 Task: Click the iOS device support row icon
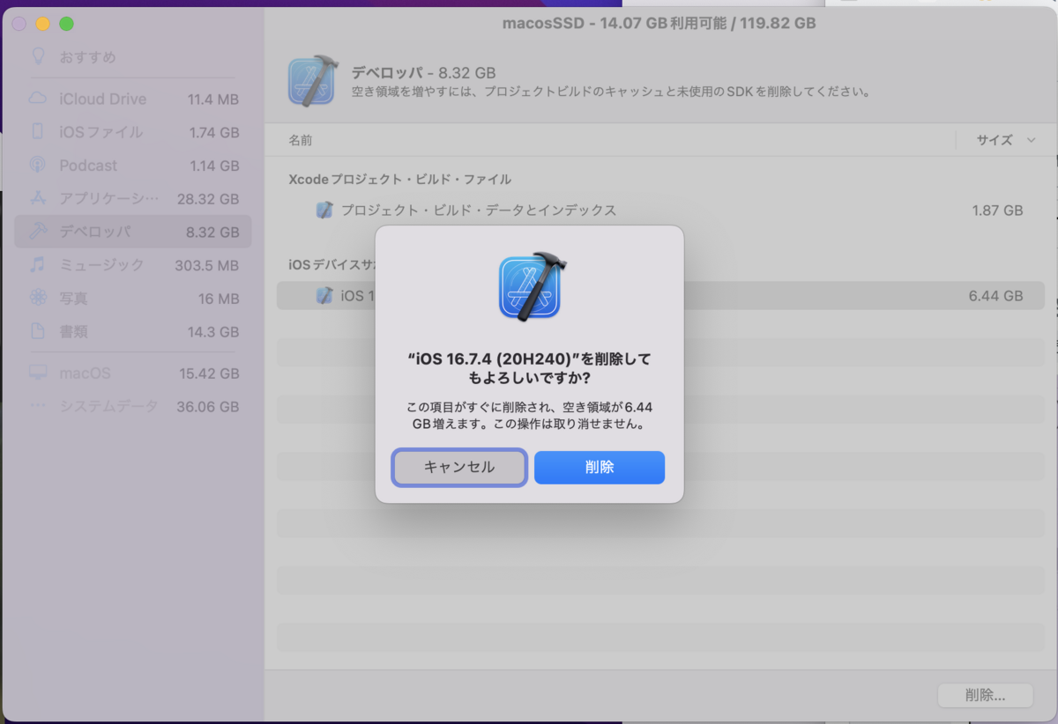click(324, 296)
